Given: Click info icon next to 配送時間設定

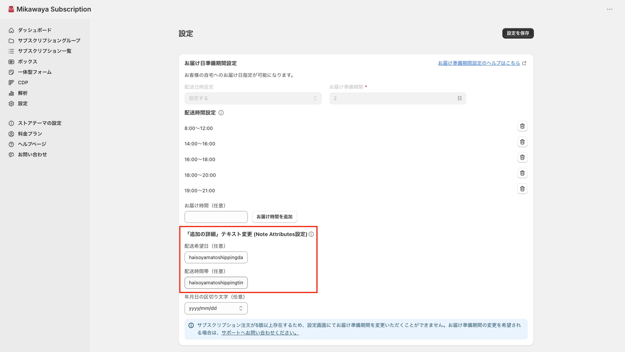Looking at the screenshot, I should point(221,113).
